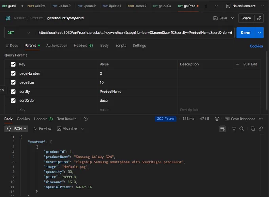The height and width of the screenshot is (197, 269).
Task: Uncheck the pageNumber parameter
Action: click(13, 73)
